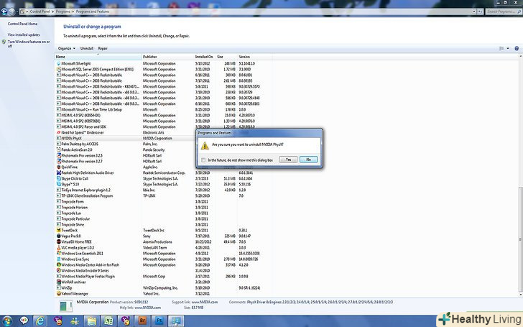Image resolution: width=523 pixels, height=327 pixels.
Task: Open Internet Explorer from the taskbar
Action: pos(40,319)
